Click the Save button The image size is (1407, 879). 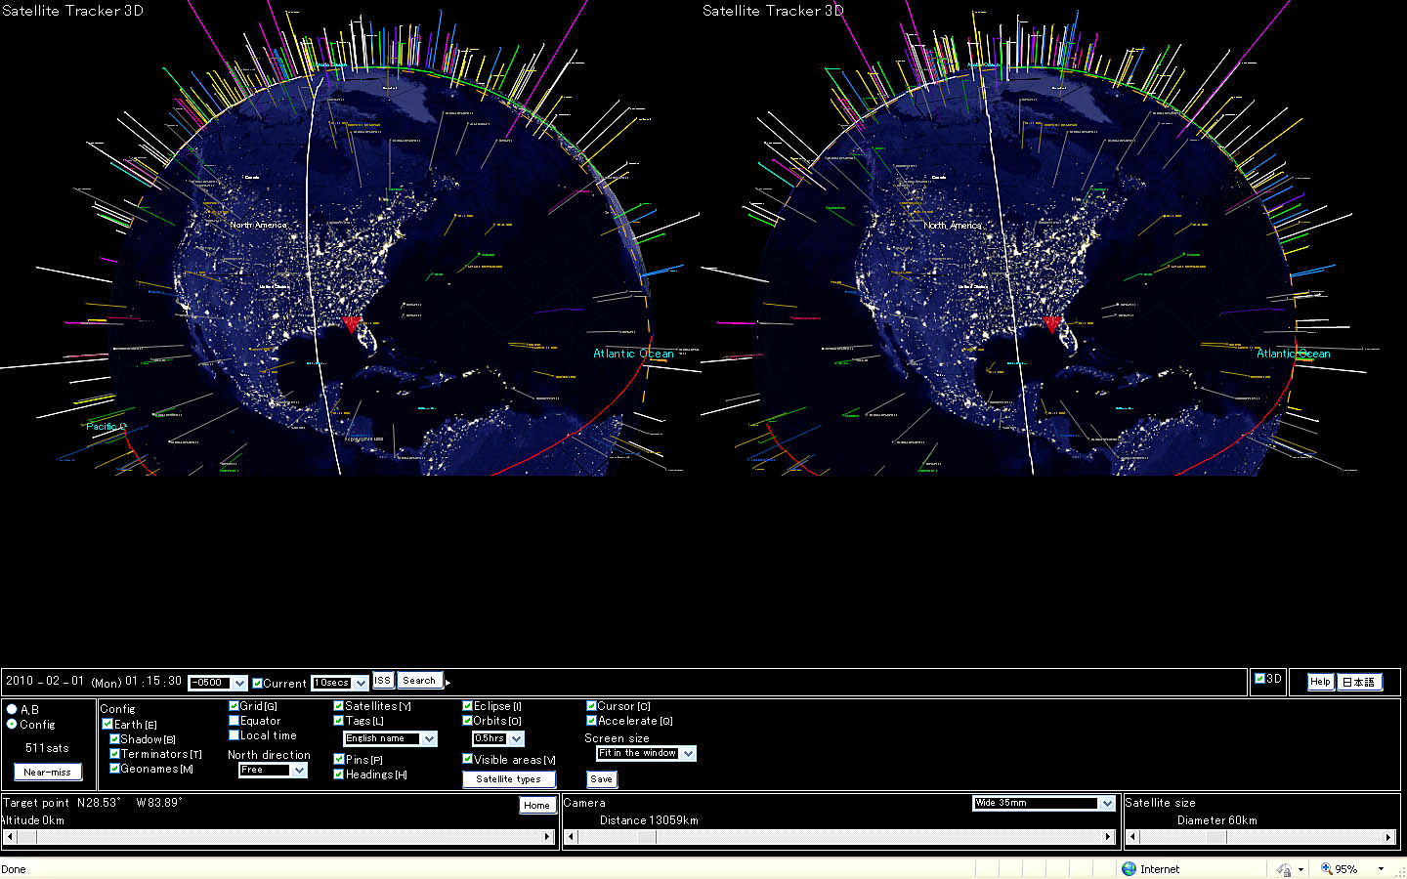click(x=602, y=779)
